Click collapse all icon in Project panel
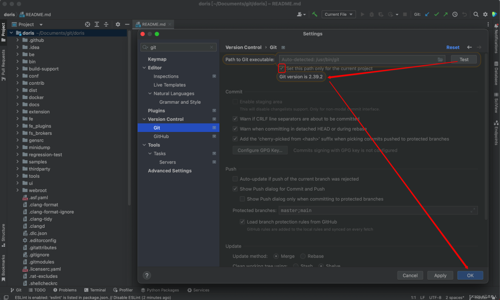Viewport: 500px width, 300px height. (106, 24)
